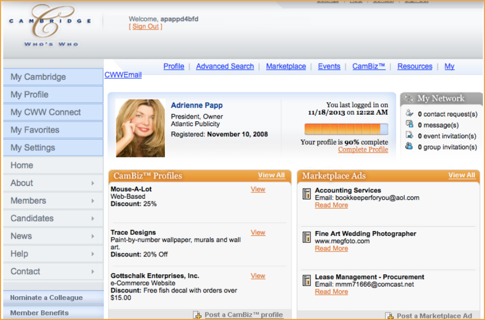Expand the News submenu arrow
The width and height of the screenshot is (485, 320).
pyautogui.click(x=93, y=236)
